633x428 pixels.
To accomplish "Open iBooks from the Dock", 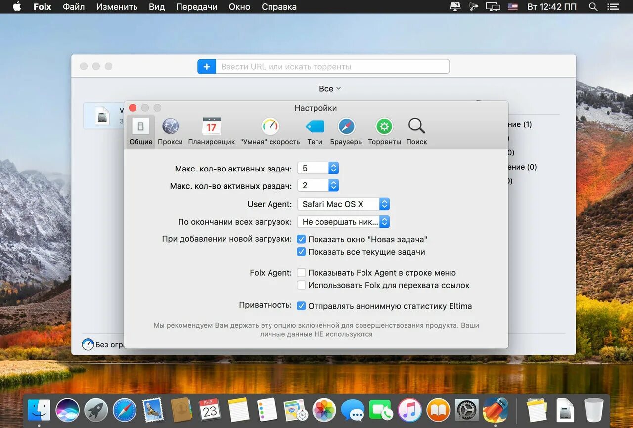I will coord(438,410).
